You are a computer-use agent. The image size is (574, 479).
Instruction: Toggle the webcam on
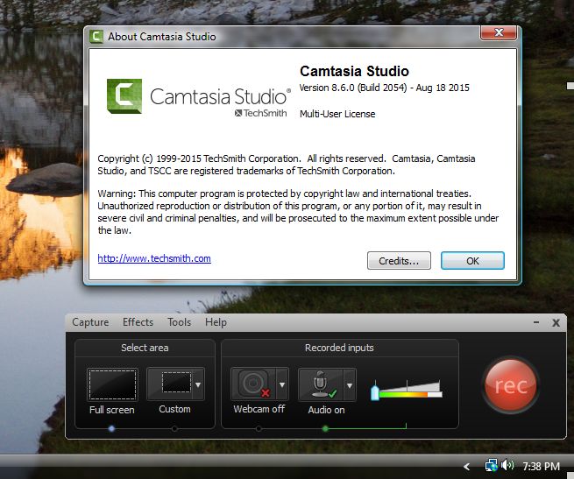(x=253, y=384)
